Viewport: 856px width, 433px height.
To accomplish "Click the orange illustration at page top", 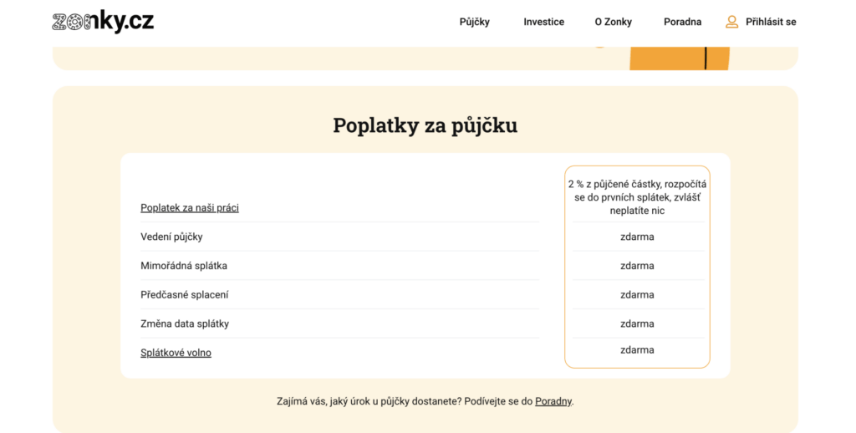I will point(679,59).
